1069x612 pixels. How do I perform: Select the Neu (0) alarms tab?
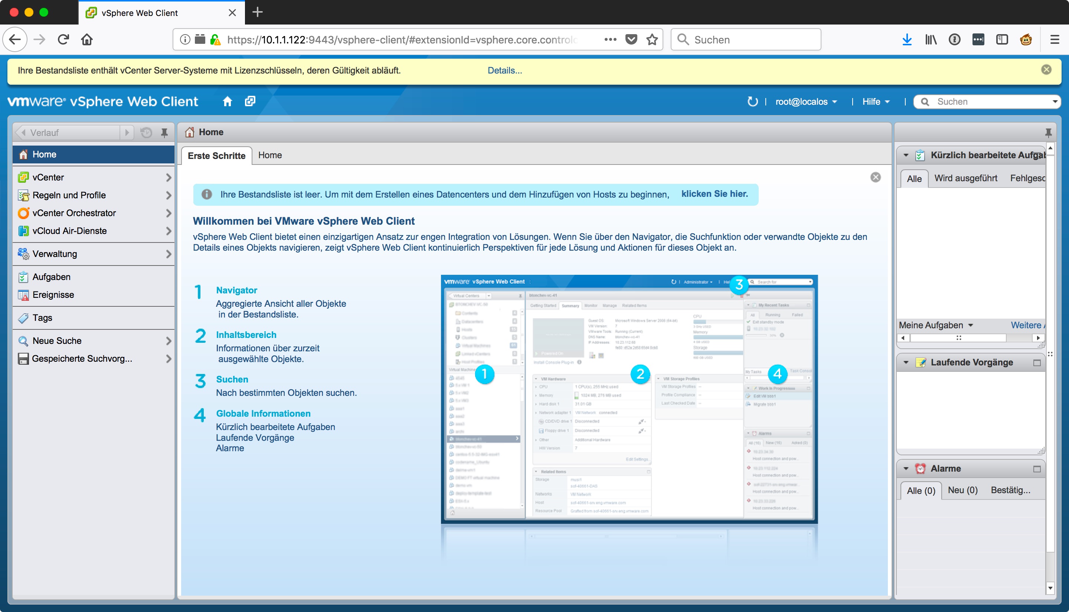pos(962,490)
